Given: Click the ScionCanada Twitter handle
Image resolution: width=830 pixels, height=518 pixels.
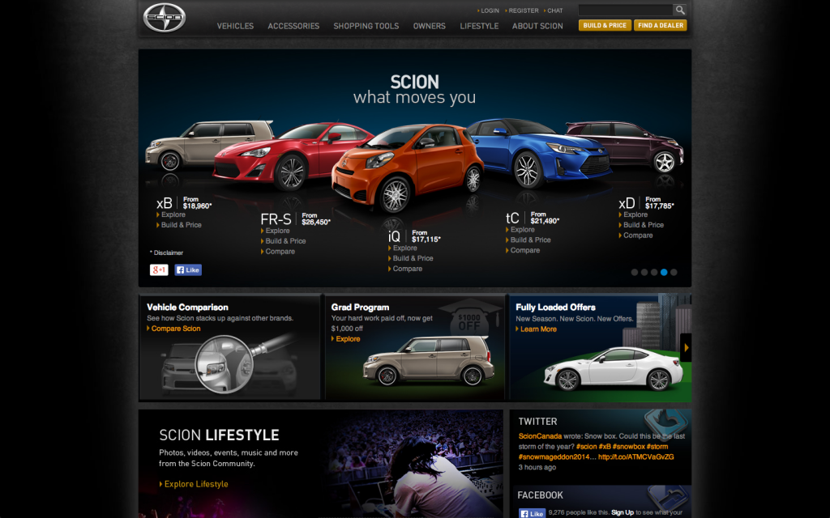Looking at the screenshot, I should coord(540,436).
